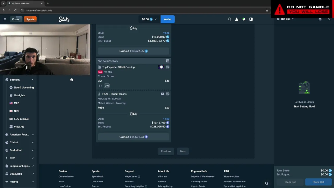The image size is (334, 188).
Task: Open How-to Guides footer link
Action: pos(232,177)
